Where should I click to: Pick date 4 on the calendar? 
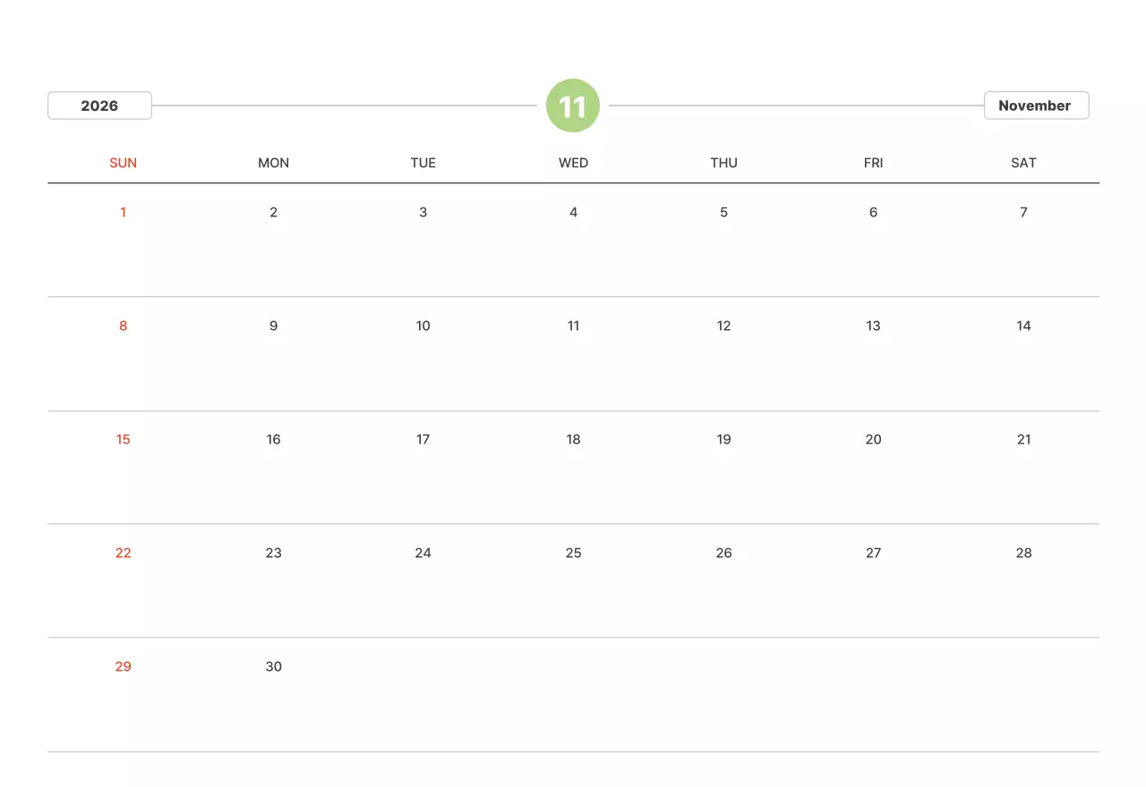[573, 212]
